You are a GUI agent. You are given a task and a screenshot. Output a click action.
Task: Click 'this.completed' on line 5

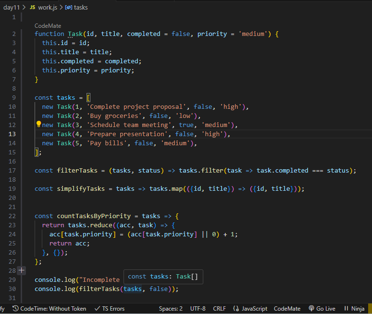click(x=68, y=61)
